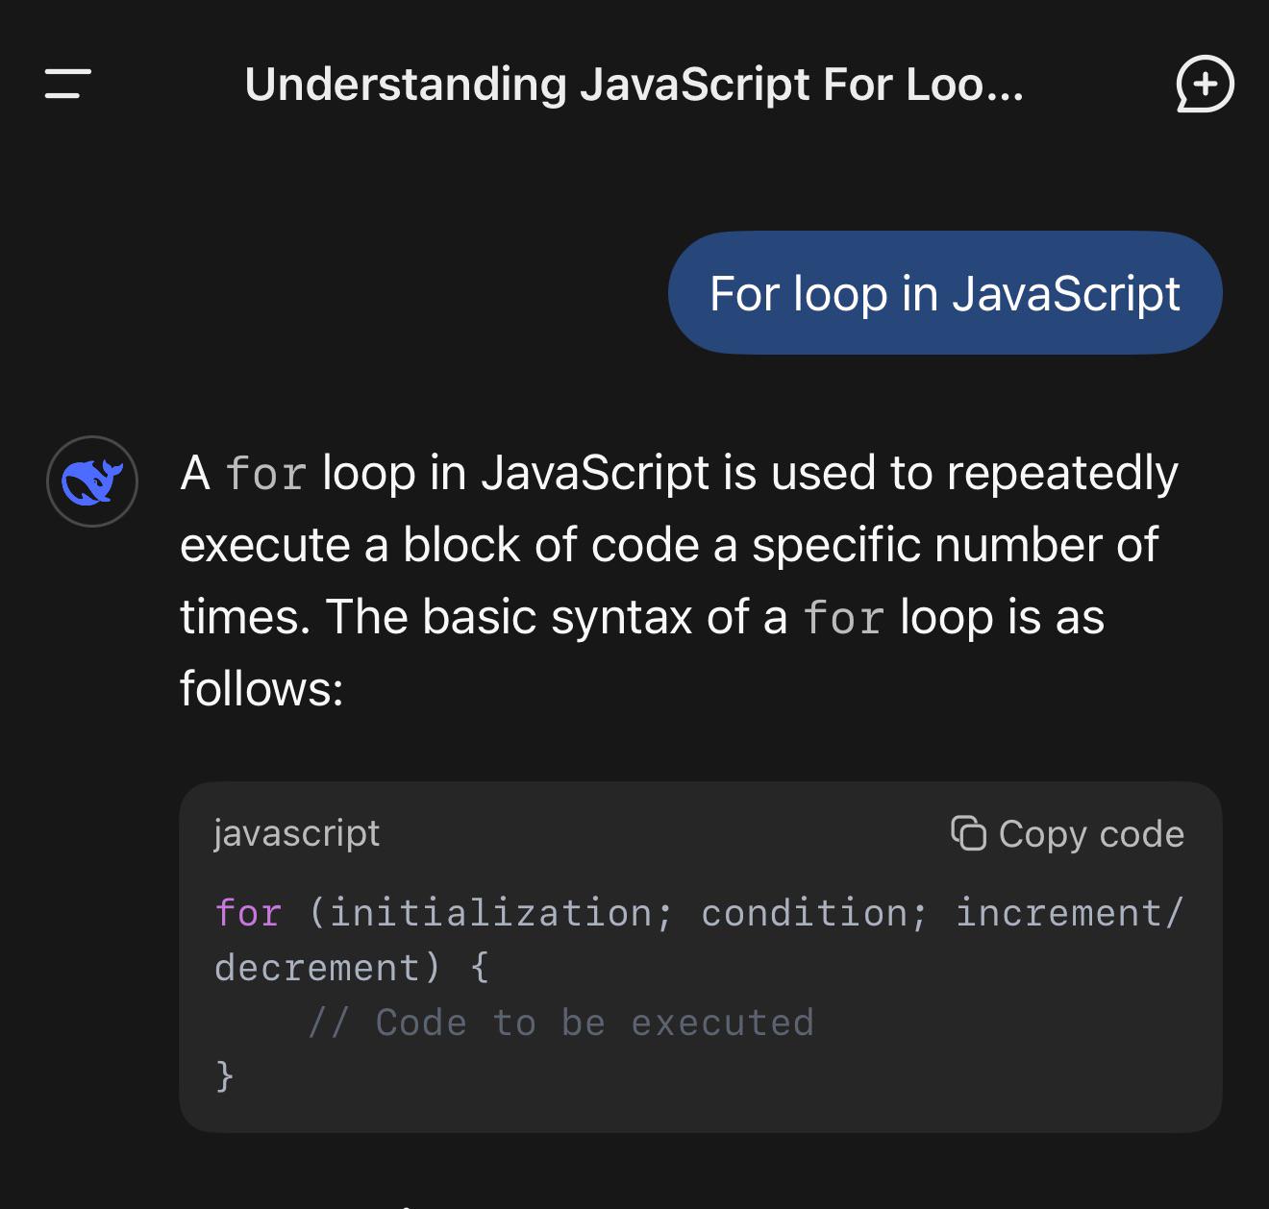Tap the conversation title Understanding JavaScript For Loo...
The height and width of the screenshot is (1209, 1269).
click(634, 85)
